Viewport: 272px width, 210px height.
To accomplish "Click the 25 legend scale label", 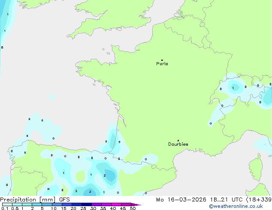I will [83, 208].
